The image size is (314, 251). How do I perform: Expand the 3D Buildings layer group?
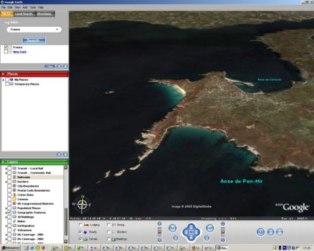(x=6, y=217)
